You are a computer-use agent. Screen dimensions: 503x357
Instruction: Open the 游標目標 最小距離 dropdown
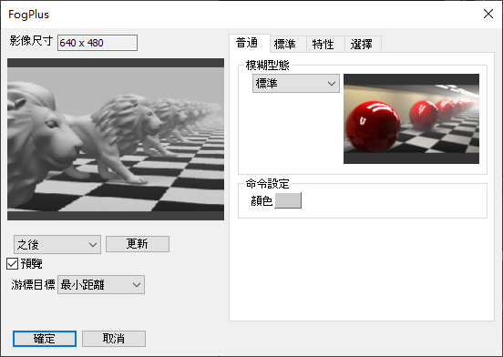[101, 284]
